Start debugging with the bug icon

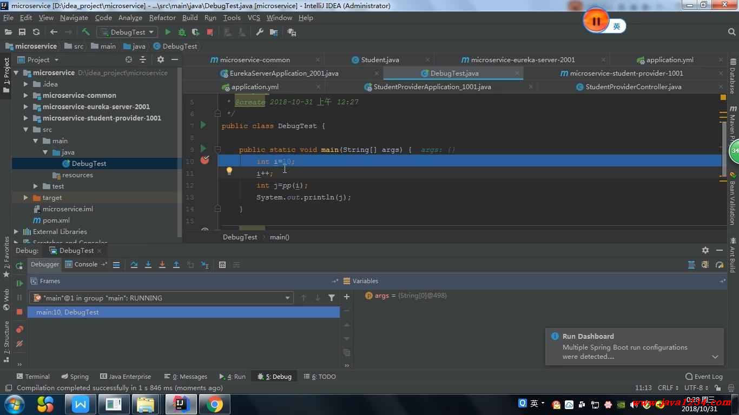pos(182,32)
